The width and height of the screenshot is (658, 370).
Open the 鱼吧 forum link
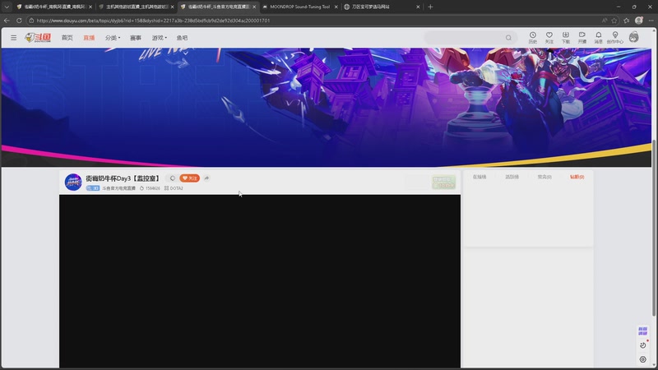click(182, 38)
